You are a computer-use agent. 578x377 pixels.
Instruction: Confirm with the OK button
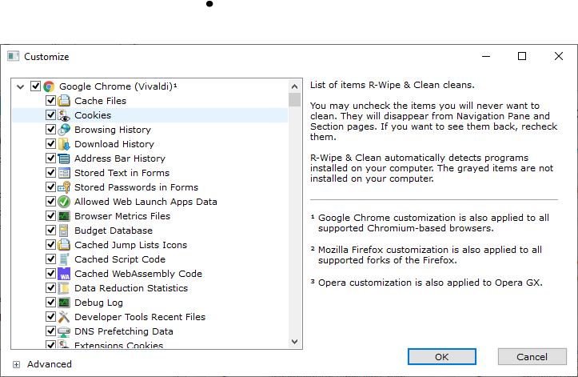click(441, 357)
